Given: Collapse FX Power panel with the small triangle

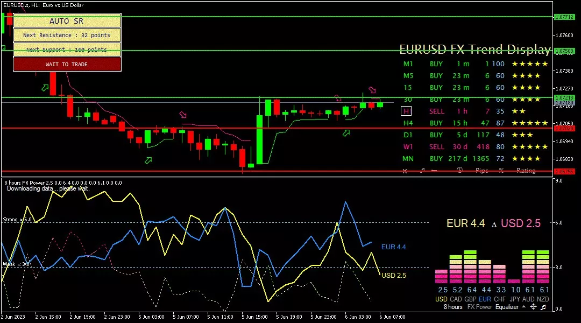Looking at the screenshot, I should click(x=523, y=307).
